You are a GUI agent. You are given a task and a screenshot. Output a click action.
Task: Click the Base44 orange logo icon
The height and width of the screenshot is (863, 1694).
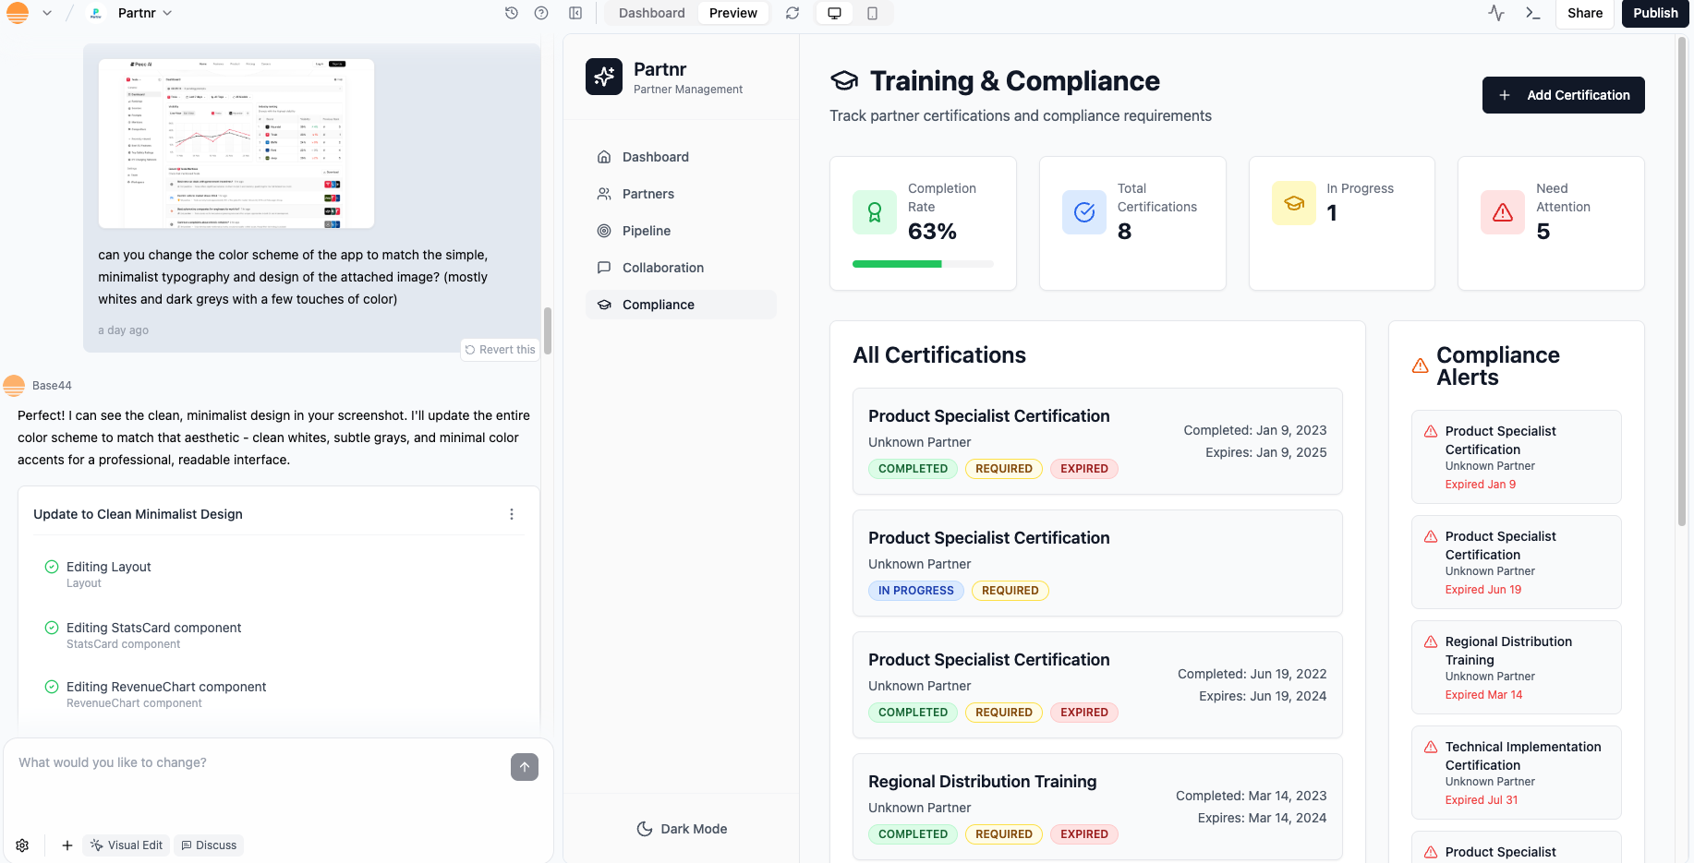pos(18,13)
